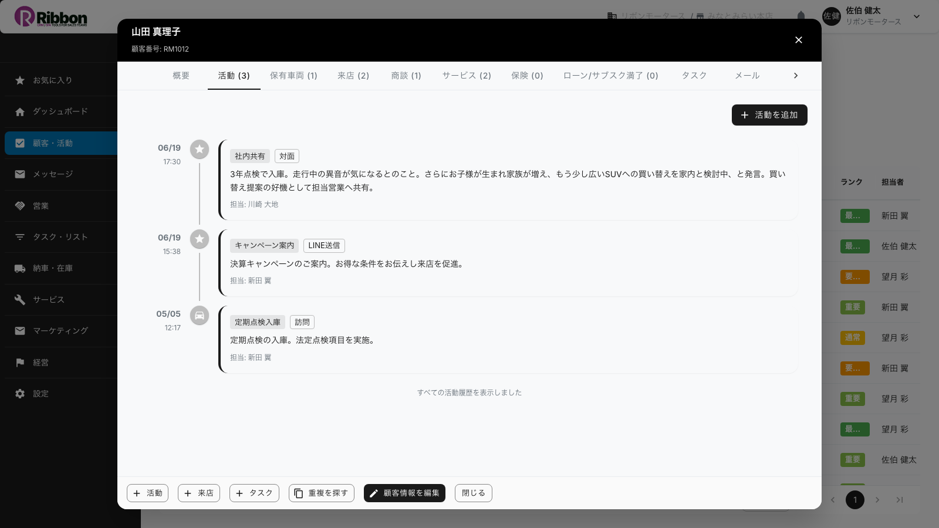Click 担当: 川崎 大地 text

254,205
